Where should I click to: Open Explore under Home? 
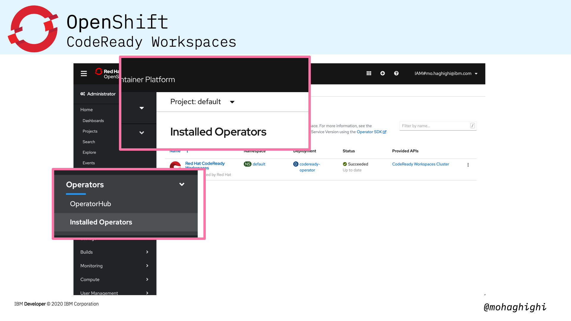(89, 152)
